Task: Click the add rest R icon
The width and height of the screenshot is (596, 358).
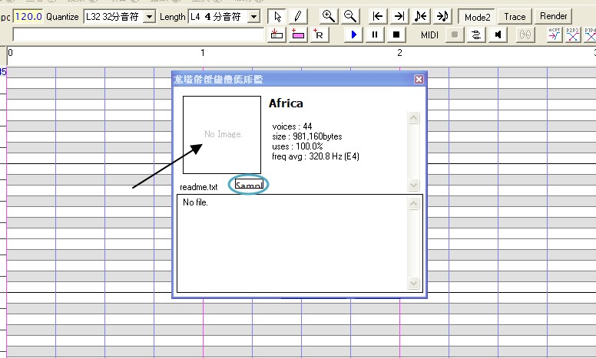Action: tap(319, 35)
